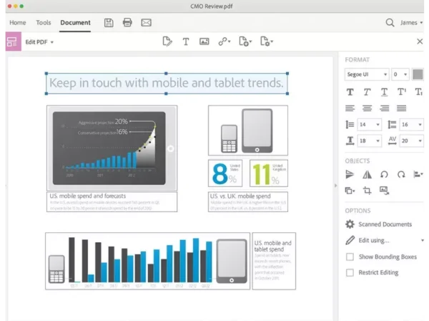Apply underline text formatting
The image size is (429, 321).
point(385,92)
